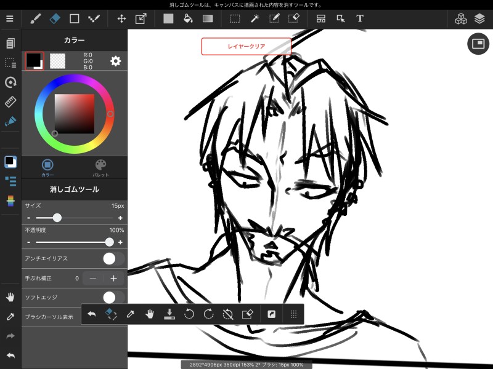Open the color panel sidebar icon
Screen dimensions: 493x369
10,162
